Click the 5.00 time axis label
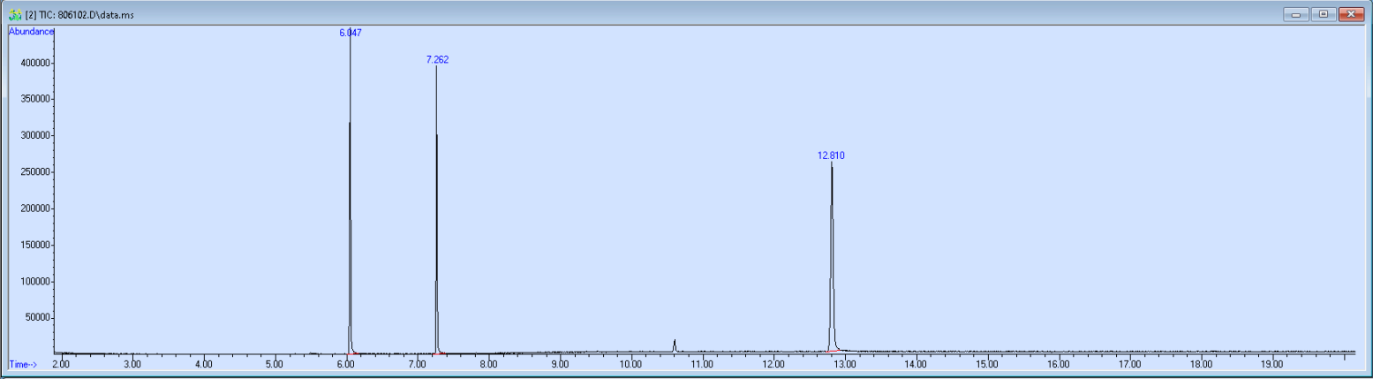Screen dimensions: 1373x379 (x=275, y=364)
